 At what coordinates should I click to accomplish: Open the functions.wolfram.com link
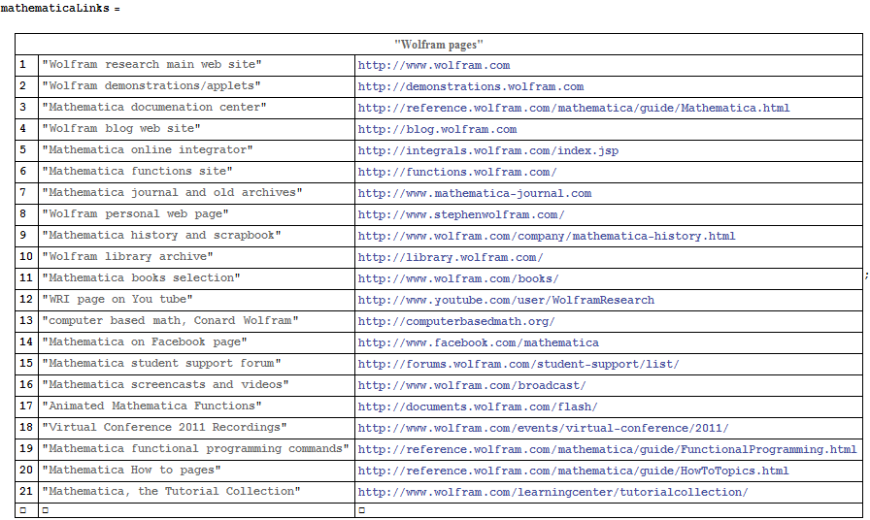pos(457,173)
